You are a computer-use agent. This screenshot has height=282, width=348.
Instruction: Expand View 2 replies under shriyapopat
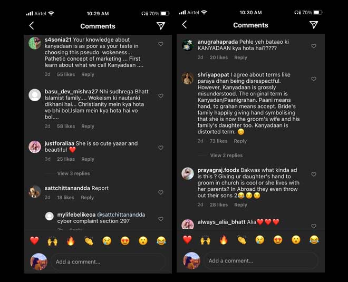coord(226,155)
